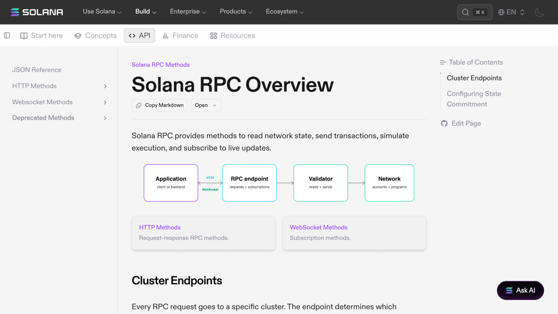Click the Edit Page GitHub link
This screenshot has width=558, height=314.
pos(461,123)
